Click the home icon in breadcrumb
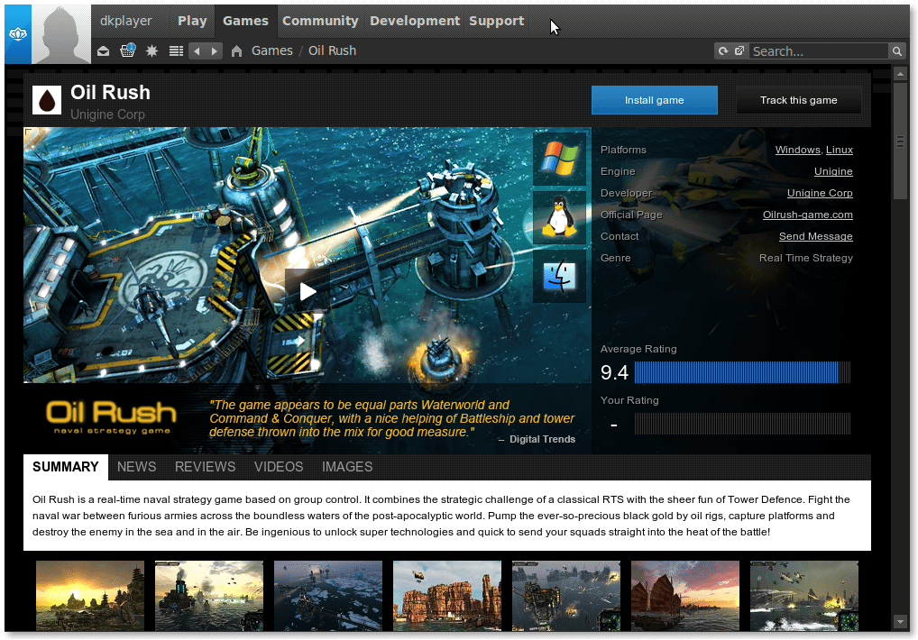The height and width of the screenshot is (640, 918). point(236,51)
